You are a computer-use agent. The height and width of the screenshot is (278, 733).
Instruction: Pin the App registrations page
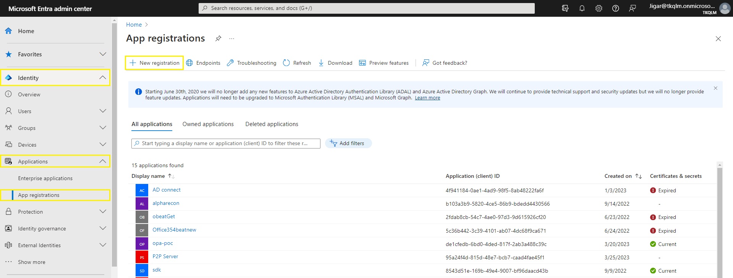(218, 38)
